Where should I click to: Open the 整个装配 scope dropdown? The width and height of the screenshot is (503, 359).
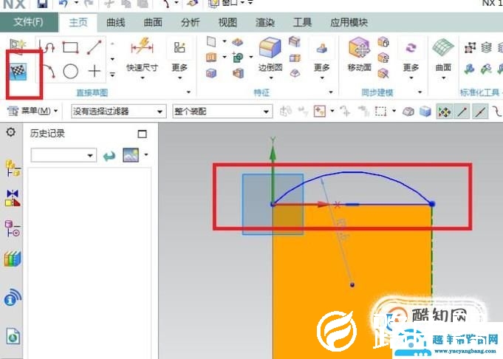click(x=222, y=112)
